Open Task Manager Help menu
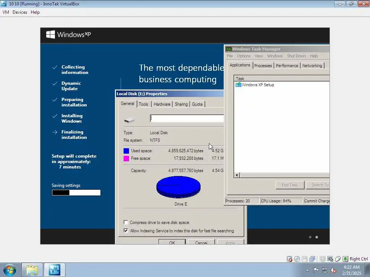This screenshot has width=370, height=277. coord(314,56)
